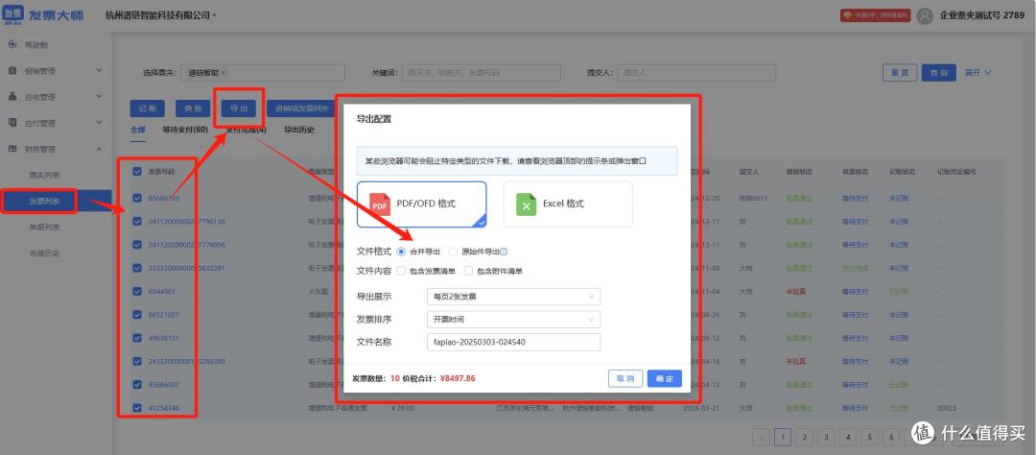
Task: Uncheck the checkbox for invoice 85686097
Action: (x=137, y=384)
